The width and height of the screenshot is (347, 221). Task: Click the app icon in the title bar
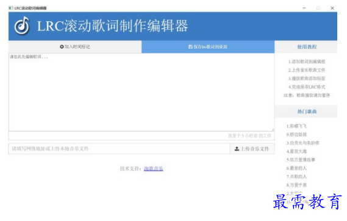point(11,8)
